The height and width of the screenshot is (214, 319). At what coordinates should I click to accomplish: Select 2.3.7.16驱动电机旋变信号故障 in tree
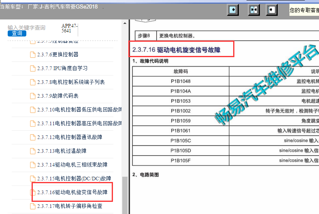click(x=72, y=193)
